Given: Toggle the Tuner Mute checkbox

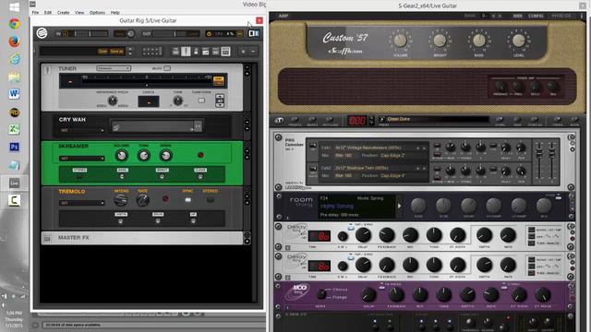Looking at the screenshot, I should click(x=167, y=68).
